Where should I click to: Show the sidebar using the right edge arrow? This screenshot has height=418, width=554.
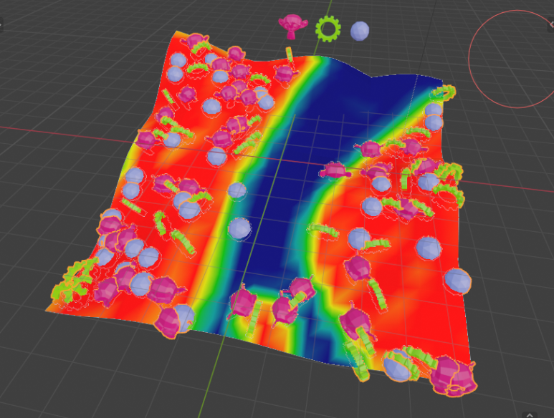click(551, 24)
